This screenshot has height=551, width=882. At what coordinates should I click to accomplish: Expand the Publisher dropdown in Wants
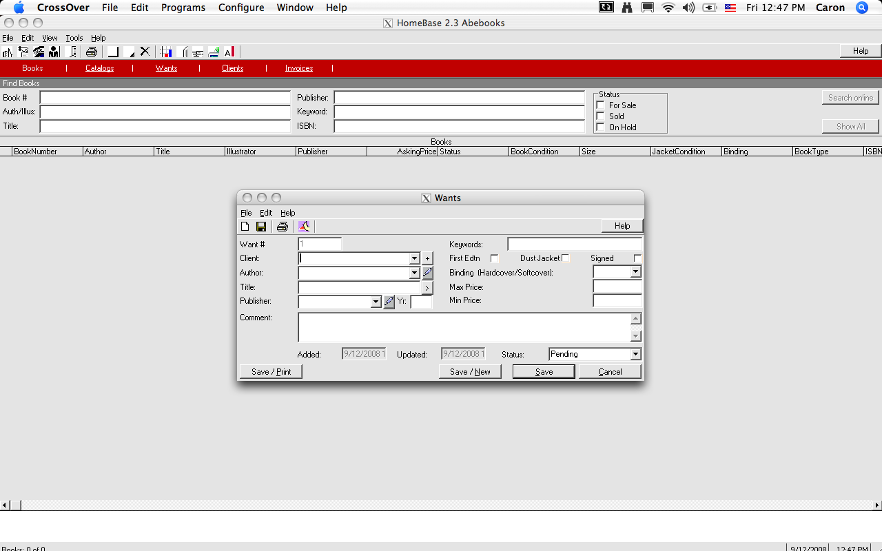[376, 302]
